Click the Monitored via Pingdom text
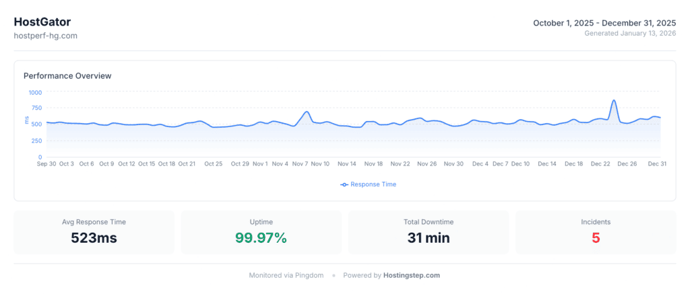 pyautogui.click(x=286, y=275)
